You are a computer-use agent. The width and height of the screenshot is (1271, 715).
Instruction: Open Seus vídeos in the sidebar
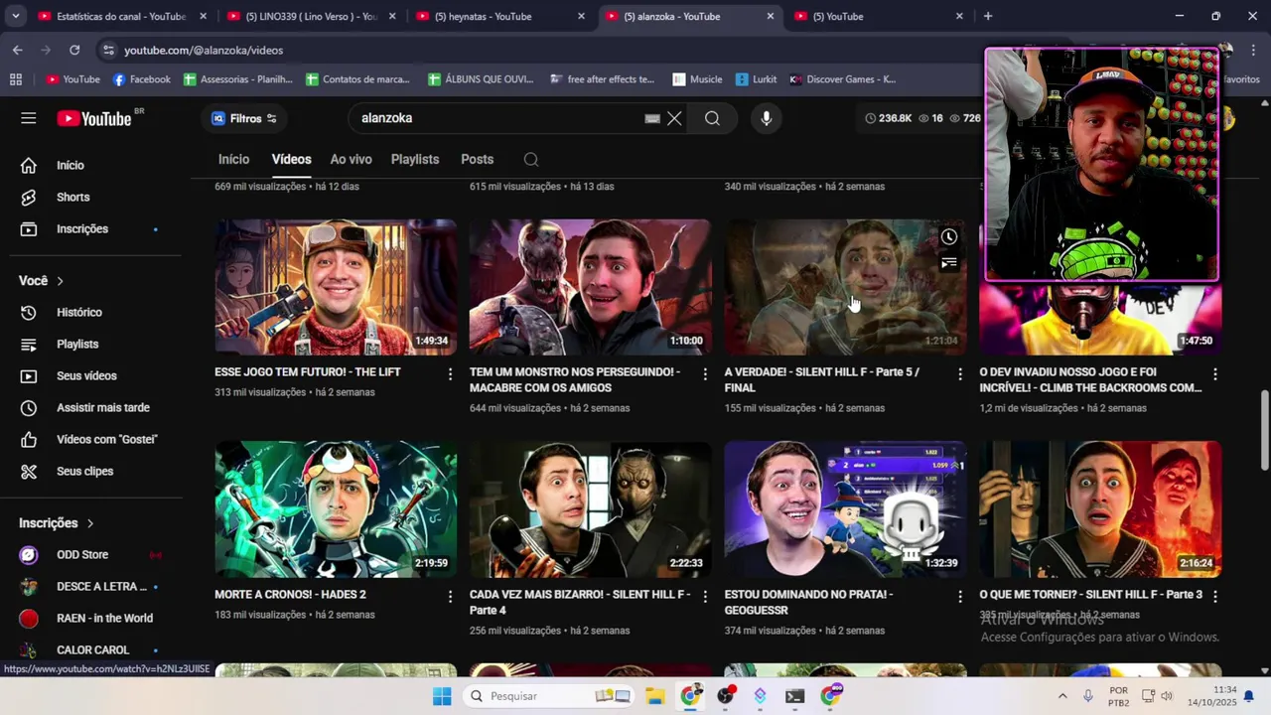[86, 376]
